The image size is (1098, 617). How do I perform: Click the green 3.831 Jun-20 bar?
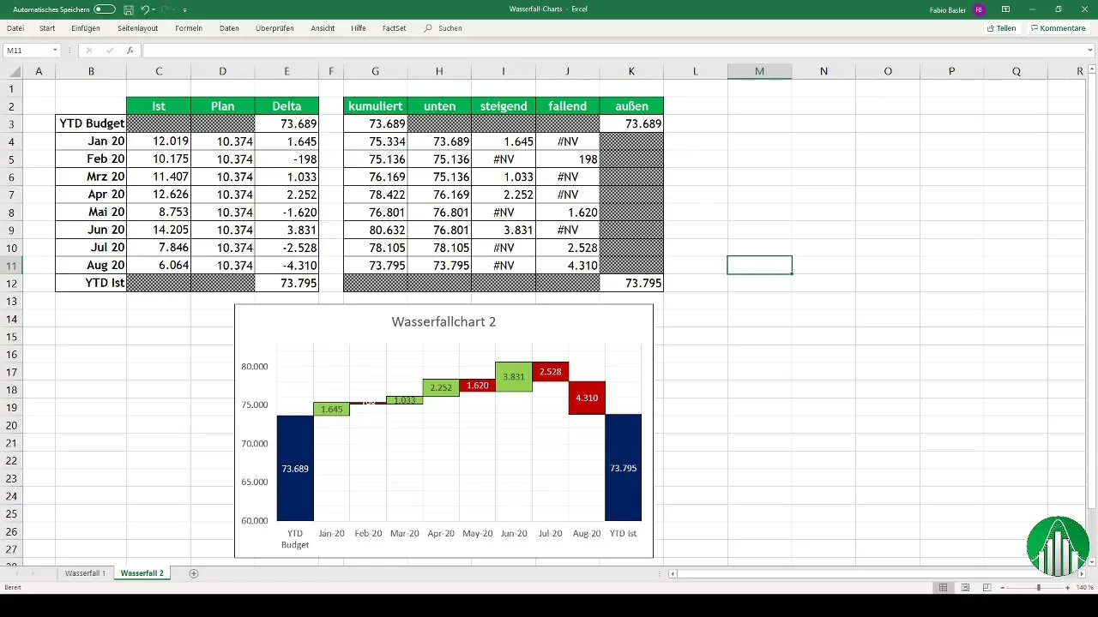[513, 377]
